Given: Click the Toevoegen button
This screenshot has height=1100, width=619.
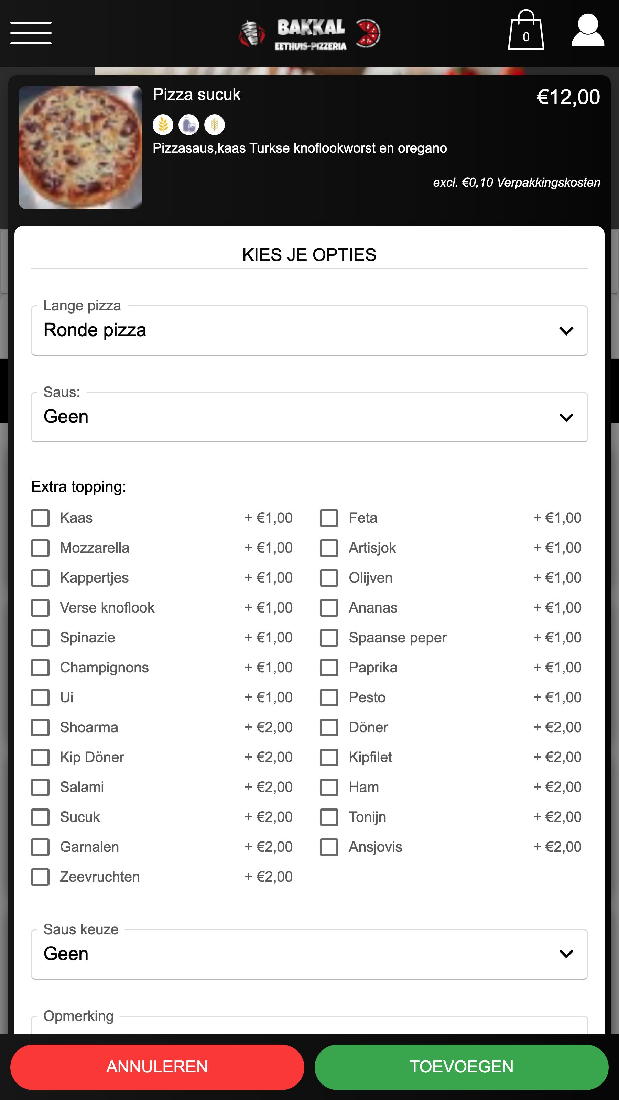Looking at the screenshot, I should 461,1067.
